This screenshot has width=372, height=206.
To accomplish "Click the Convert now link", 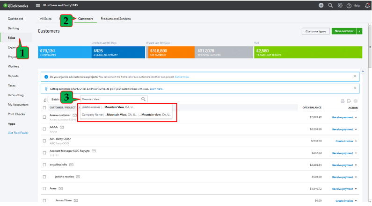I will click(x=182, y=77).
